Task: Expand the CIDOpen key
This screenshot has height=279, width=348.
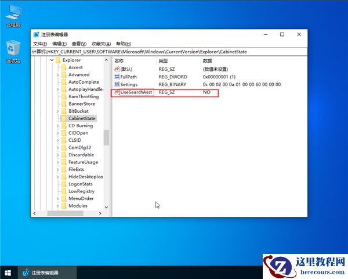Action: pos(57,133)
